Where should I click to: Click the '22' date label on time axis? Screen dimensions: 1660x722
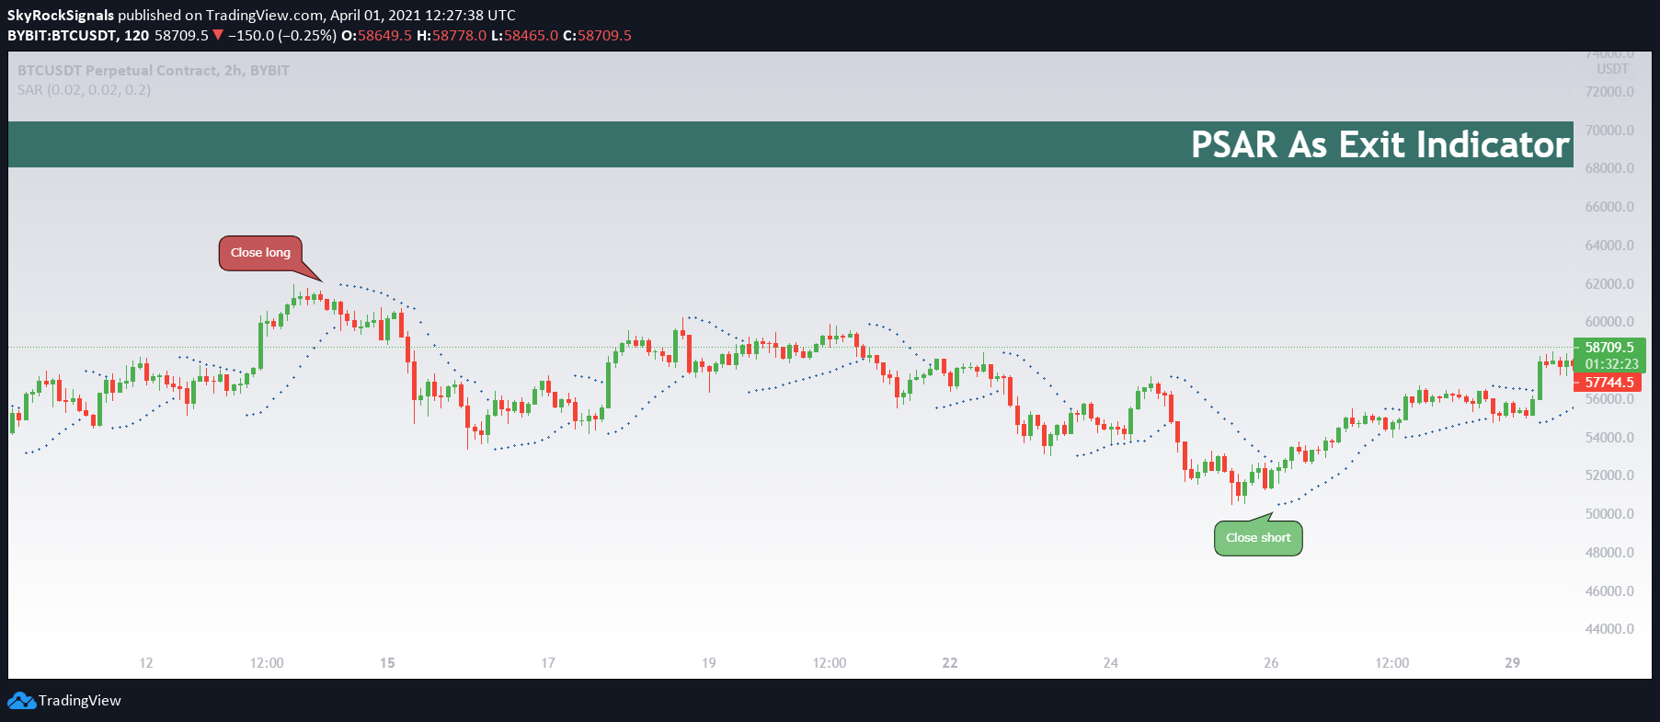950,663
